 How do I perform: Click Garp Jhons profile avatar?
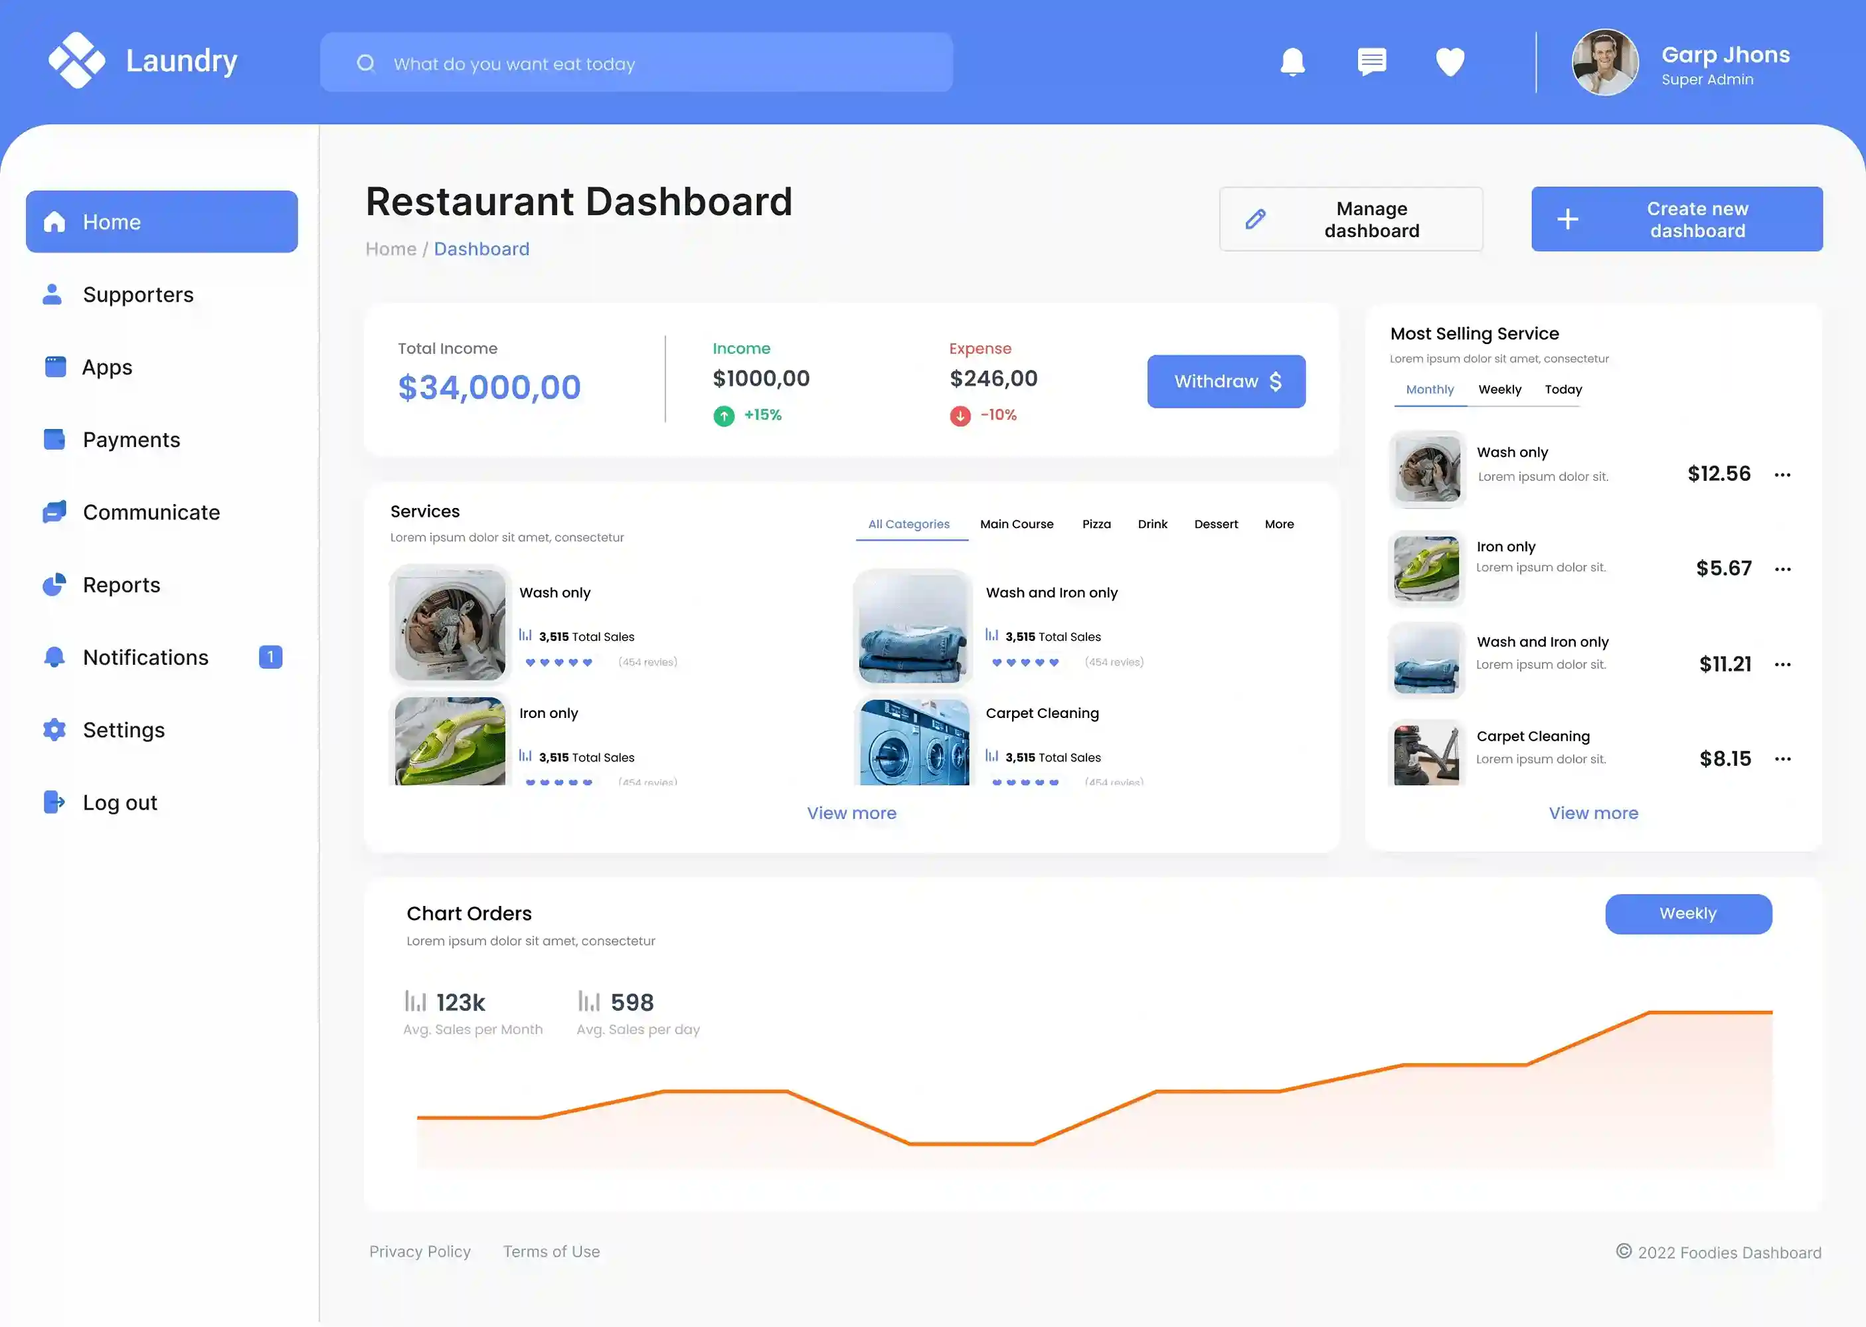[x=1604, y=63]
